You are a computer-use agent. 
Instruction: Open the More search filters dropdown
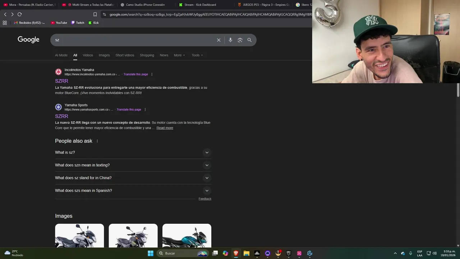coord(179,55)
